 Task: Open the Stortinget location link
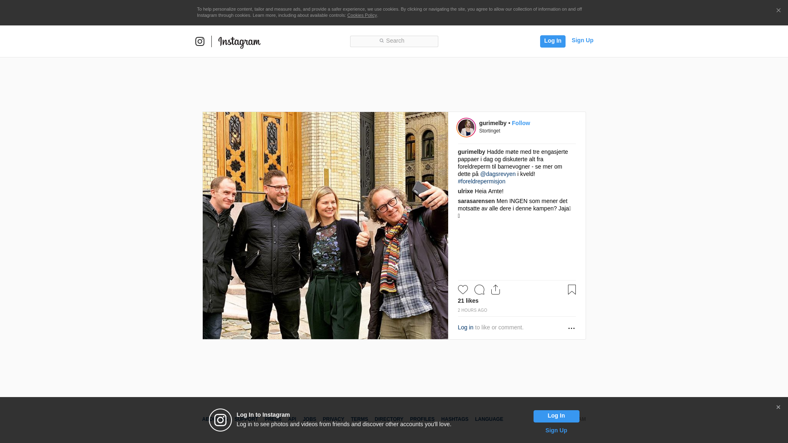tap(490, 131)
